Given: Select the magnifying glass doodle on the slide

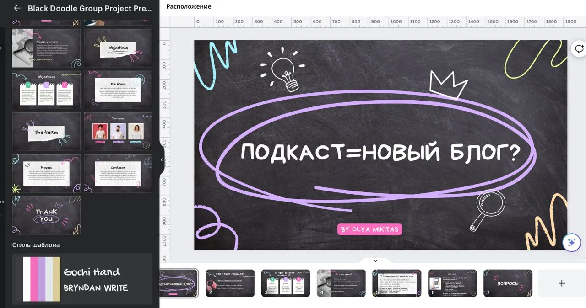Looking at the screenshot, I should 487,211.
